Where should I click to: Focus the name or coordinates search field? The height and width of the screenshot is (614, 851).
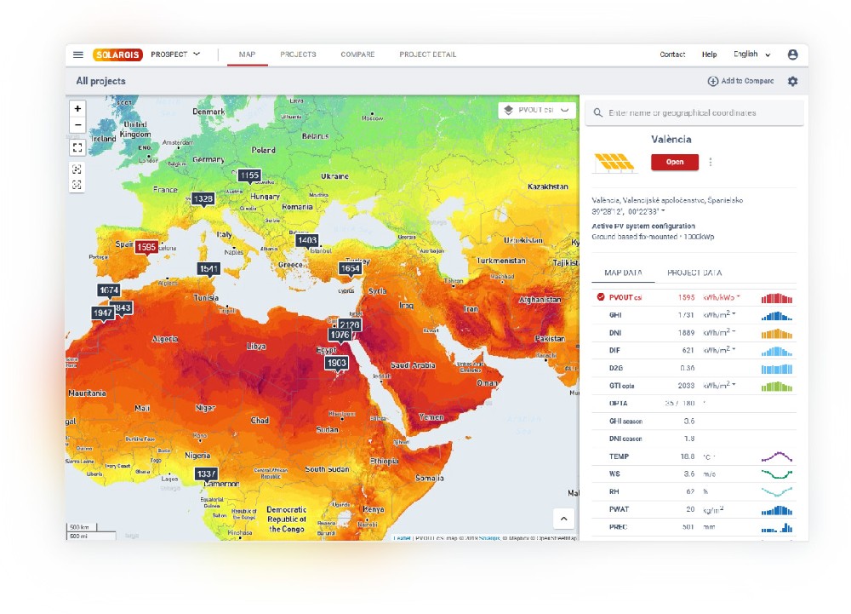[x=694, y=113]
